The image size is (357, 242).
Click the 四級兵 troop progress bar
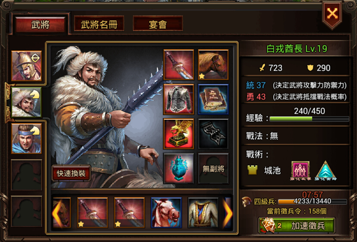[312, 202]
